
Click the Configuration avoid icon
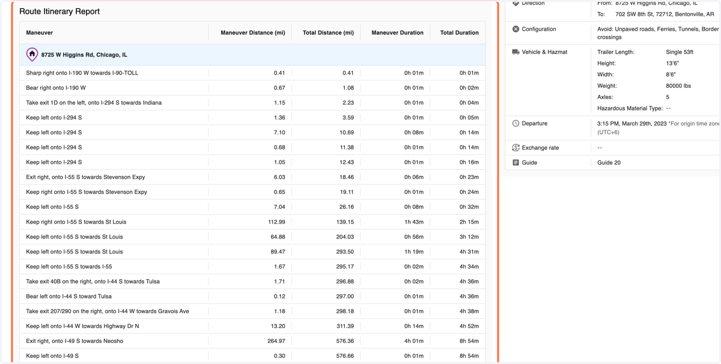click(x=516, y=29)
